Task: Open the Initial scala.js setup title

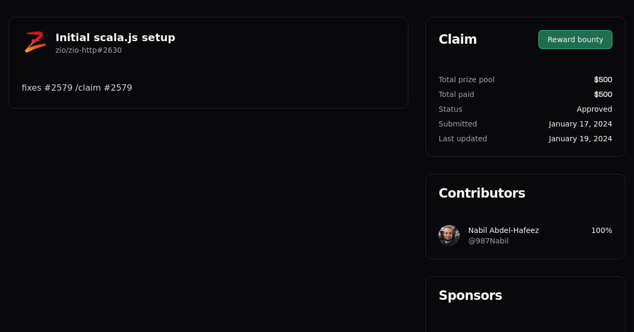Action: point(115,37)
